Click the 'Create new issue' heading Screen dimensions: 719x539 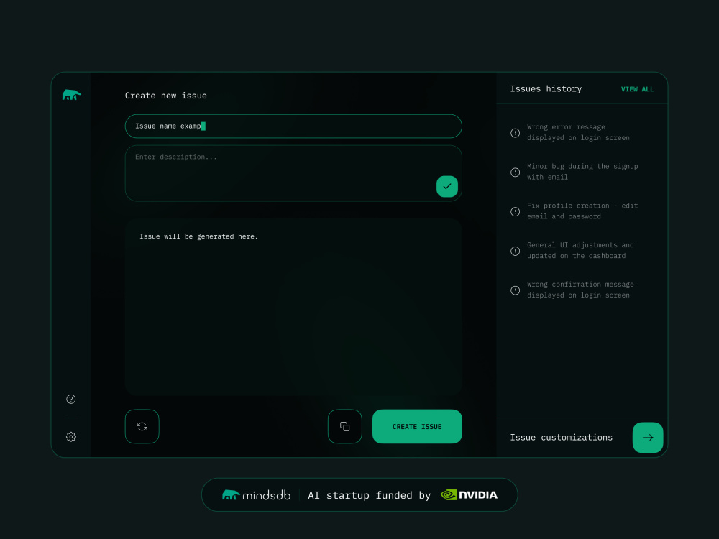166,96
